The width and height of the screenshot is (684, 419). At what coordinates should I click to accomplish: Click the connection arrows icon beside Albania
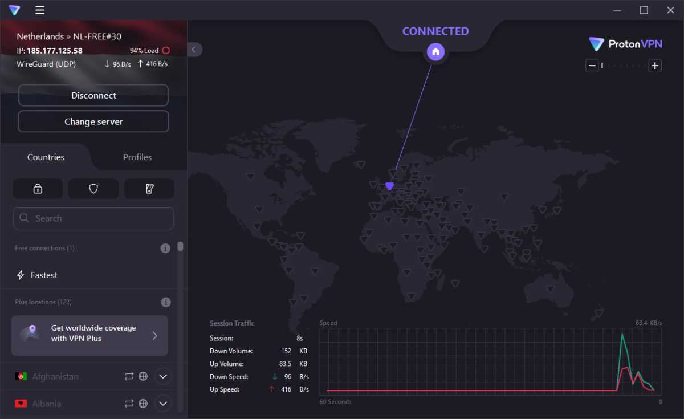tap(129, 403)
